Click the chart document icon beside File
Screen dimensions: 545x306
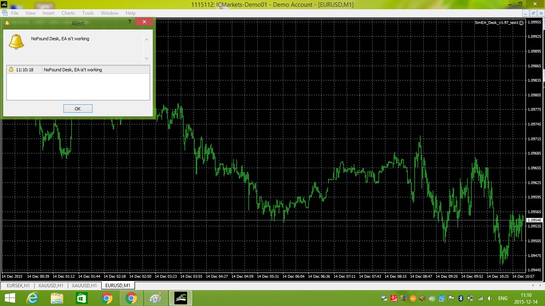5,13
